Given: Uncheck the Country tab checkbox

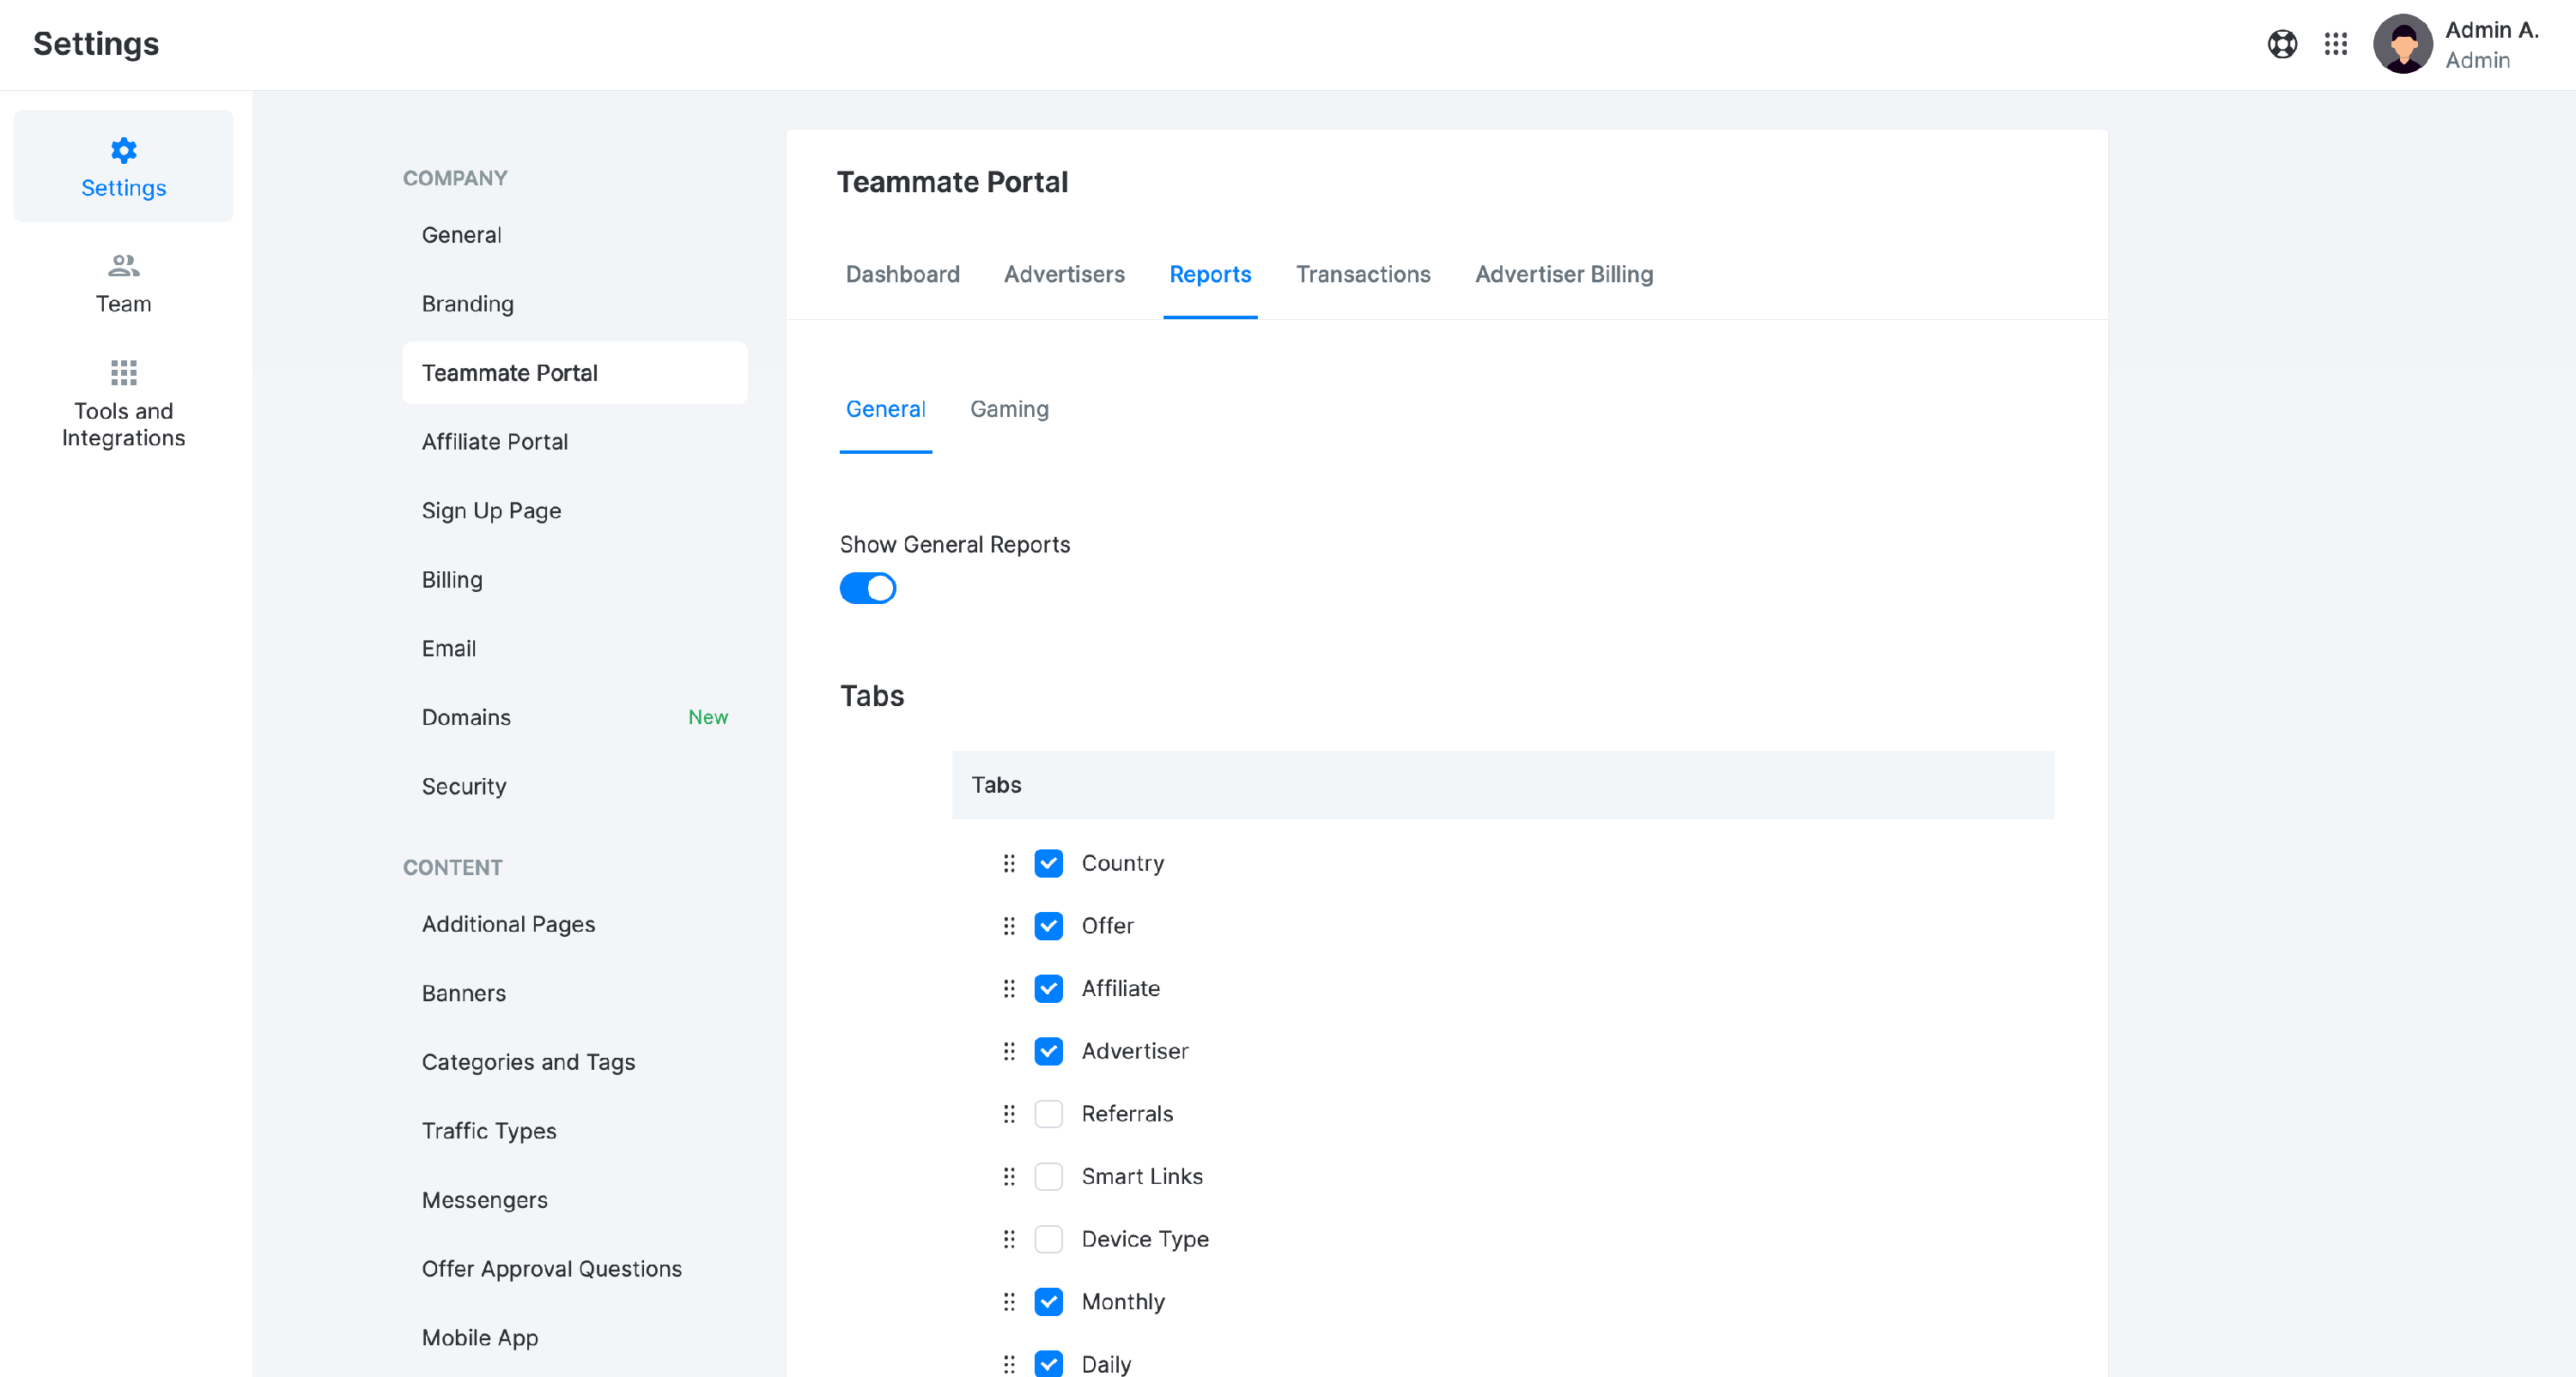Looking at the screenshot, I should point(1049,863).
